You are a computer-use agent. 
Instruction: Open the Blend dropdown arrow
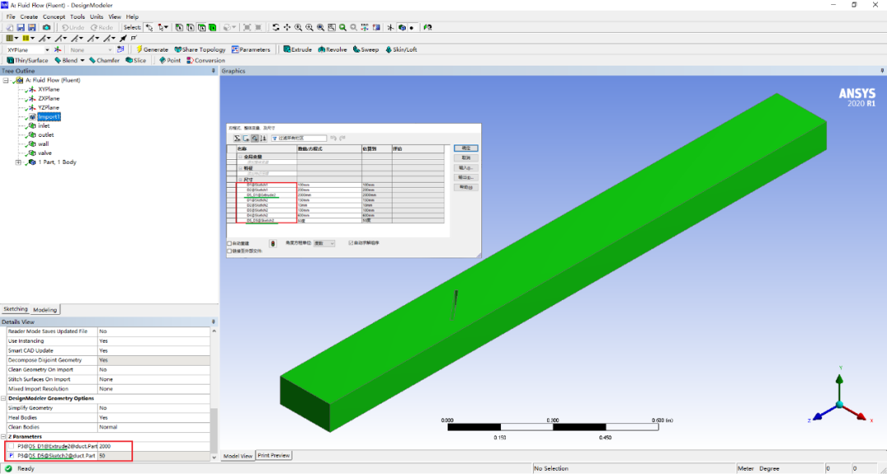point(82,61)
